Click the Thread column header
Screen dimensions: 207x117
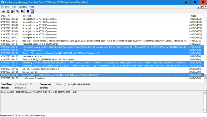tap(196, 16)
